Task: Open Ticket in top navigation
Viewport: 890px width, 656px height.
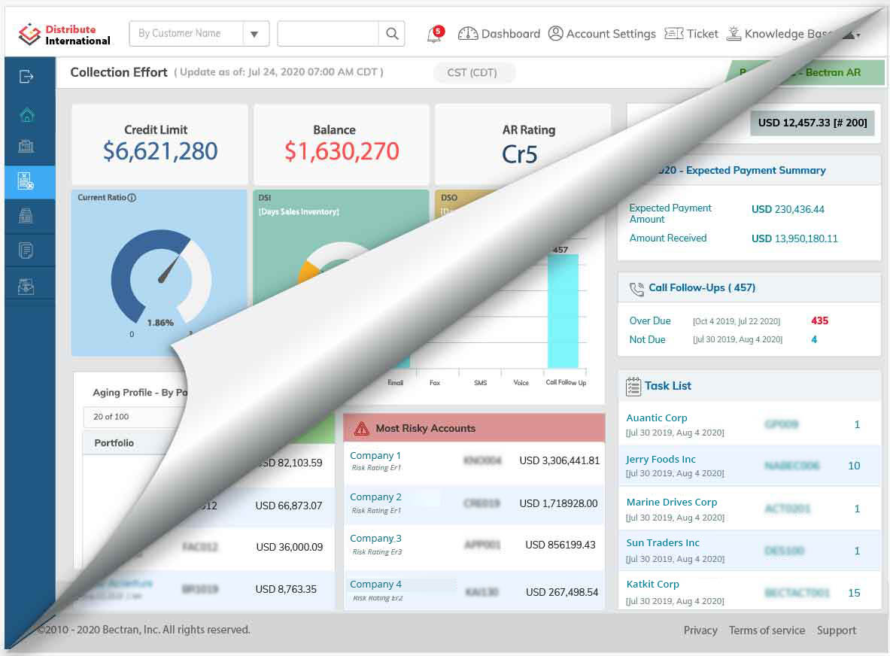Action: click(x=702, y=34)
